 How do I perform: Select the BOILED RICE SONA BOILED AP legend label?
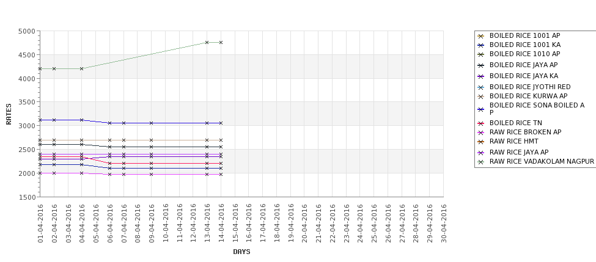pos(537,109)
